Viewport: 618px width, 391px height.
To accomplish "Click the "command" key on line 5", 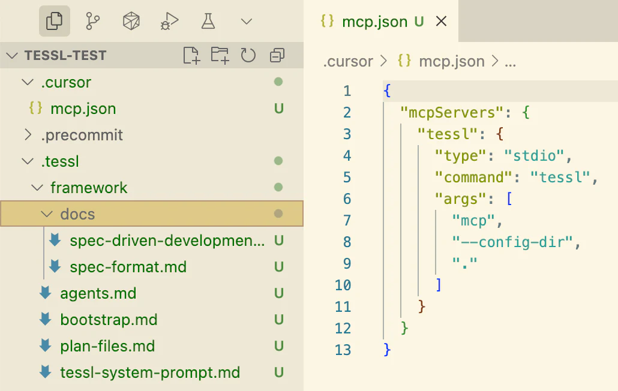I will coord(473,177).
